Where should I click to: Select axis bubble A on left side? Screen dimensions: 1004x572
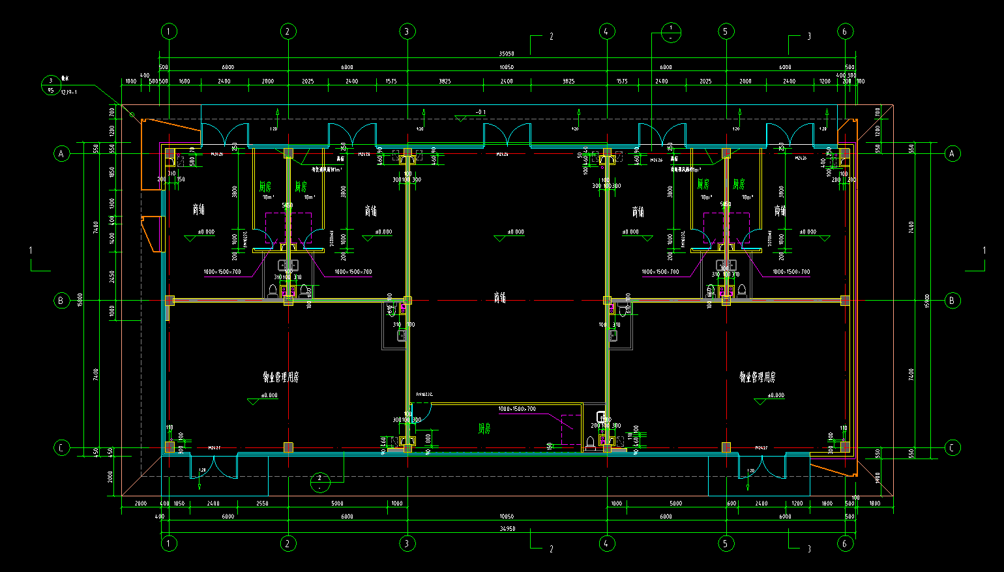(61, 154)
